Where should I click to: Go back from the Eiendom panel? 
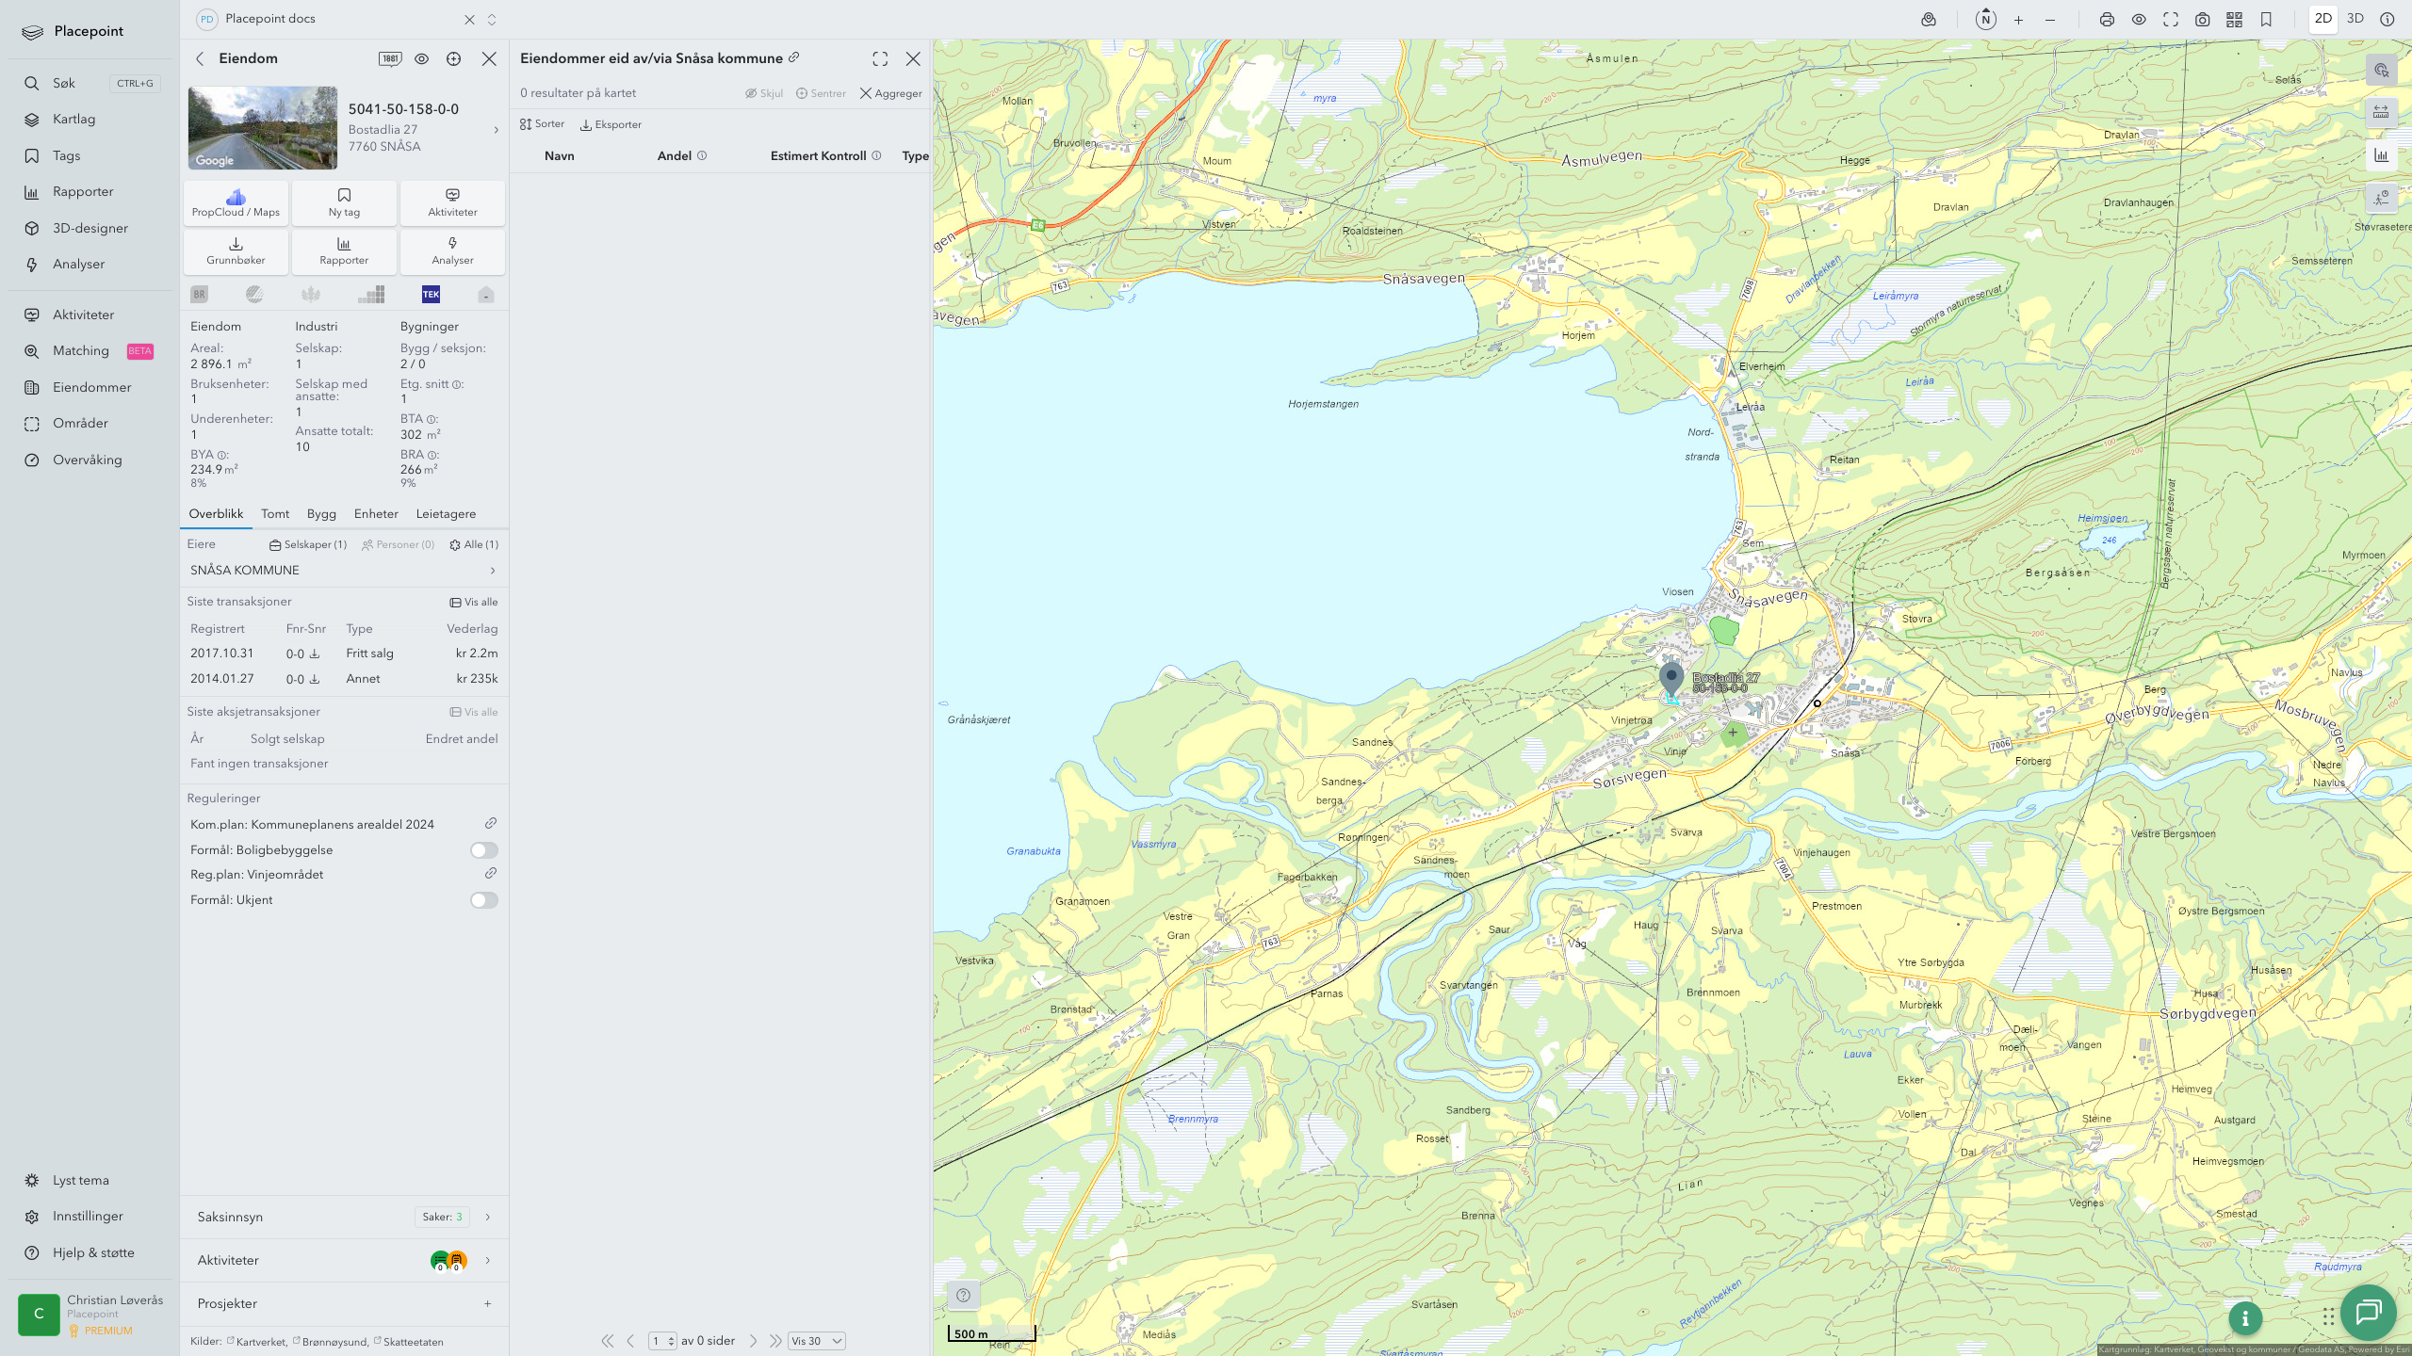(x=200, y=58)
